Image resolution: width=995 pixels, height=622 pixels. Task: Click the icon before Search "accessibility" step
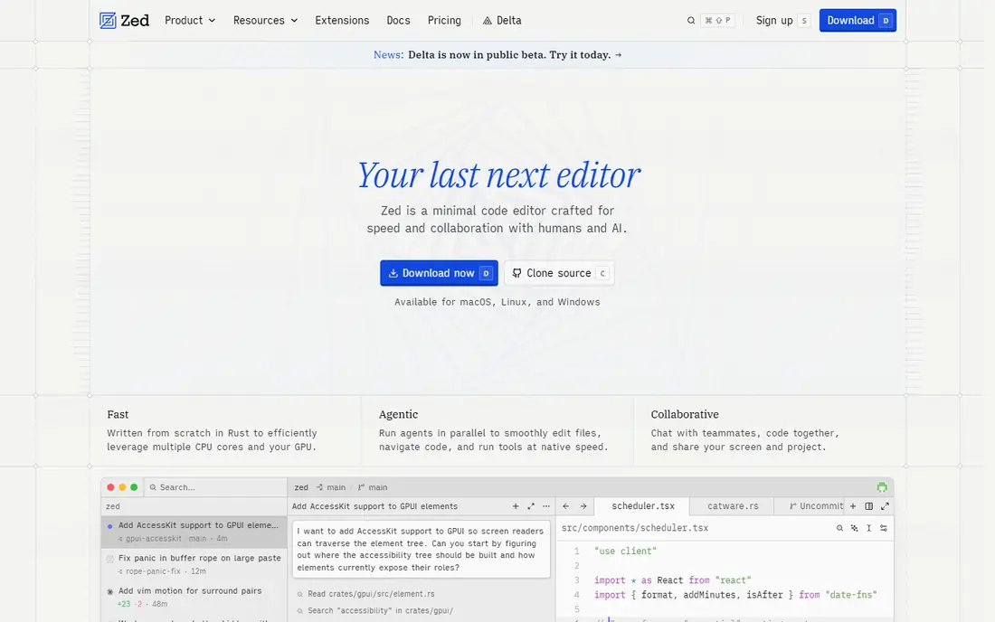pos(300,610)
